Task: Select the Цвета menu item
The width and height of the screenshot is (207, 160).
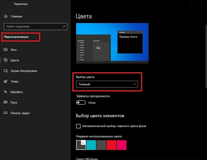Action: click(15, 60)
